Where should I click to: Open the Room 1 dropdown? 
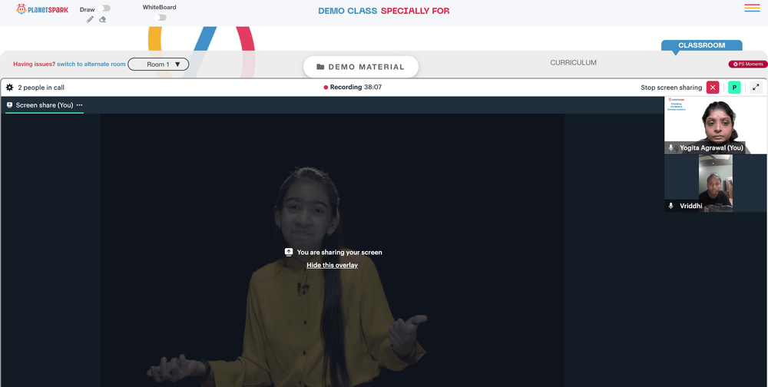pyautogui.click(x=158, y=64)
